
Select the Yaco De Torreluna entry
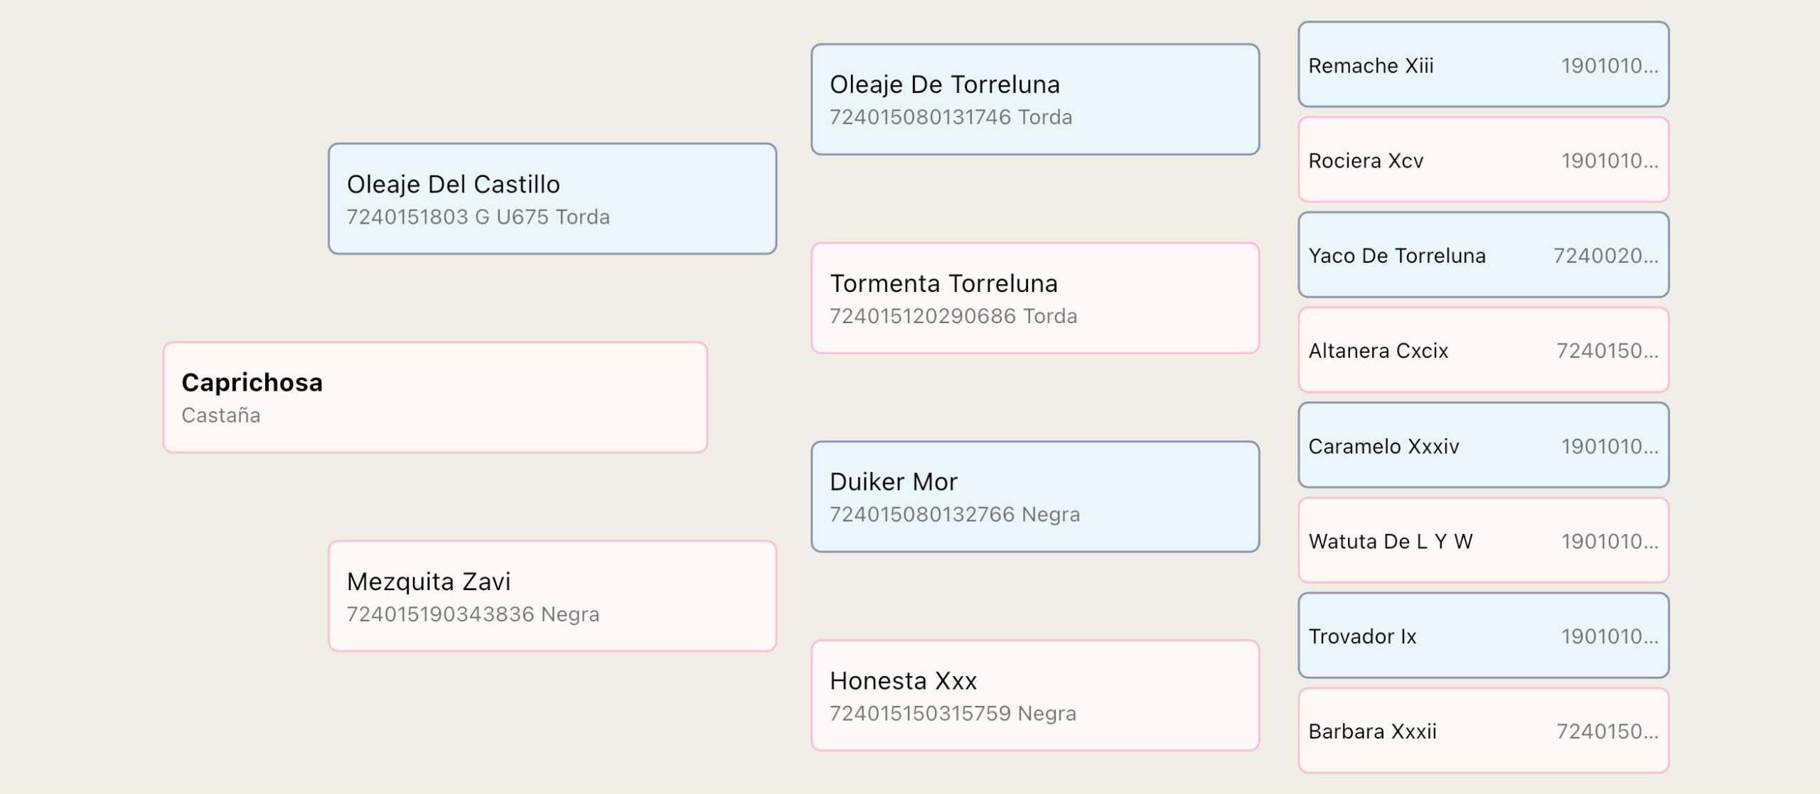[x=1484, y=255]
